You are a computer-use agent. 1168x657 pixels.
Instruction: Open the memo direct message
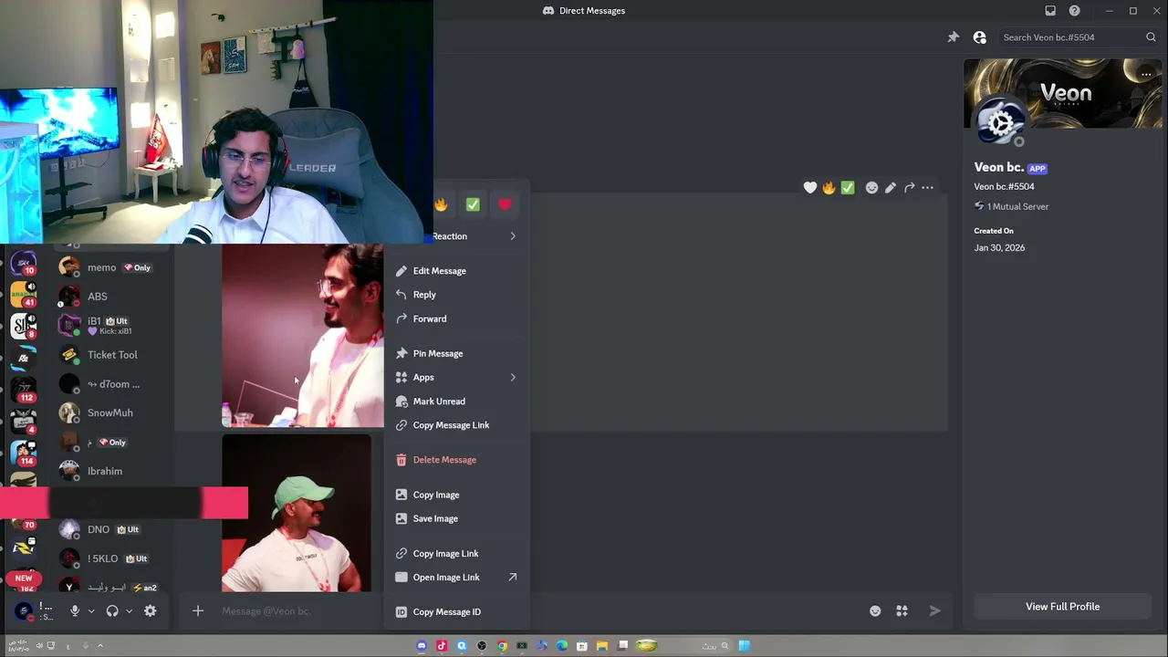click(x=114, y=267)
